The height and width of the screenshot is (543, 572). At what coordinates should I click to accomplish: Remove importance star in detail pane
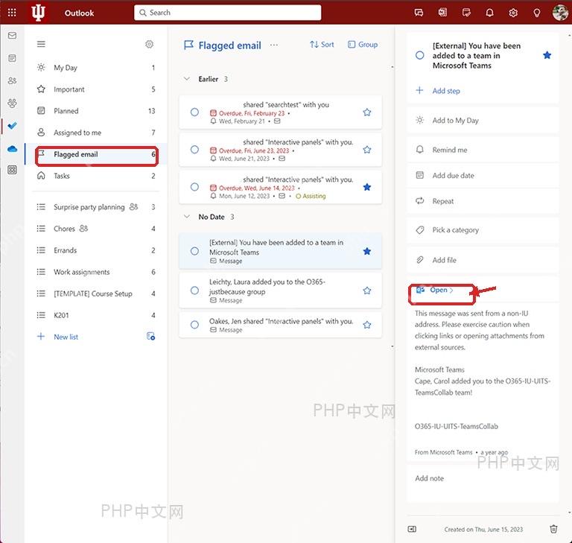pos(547,55)
